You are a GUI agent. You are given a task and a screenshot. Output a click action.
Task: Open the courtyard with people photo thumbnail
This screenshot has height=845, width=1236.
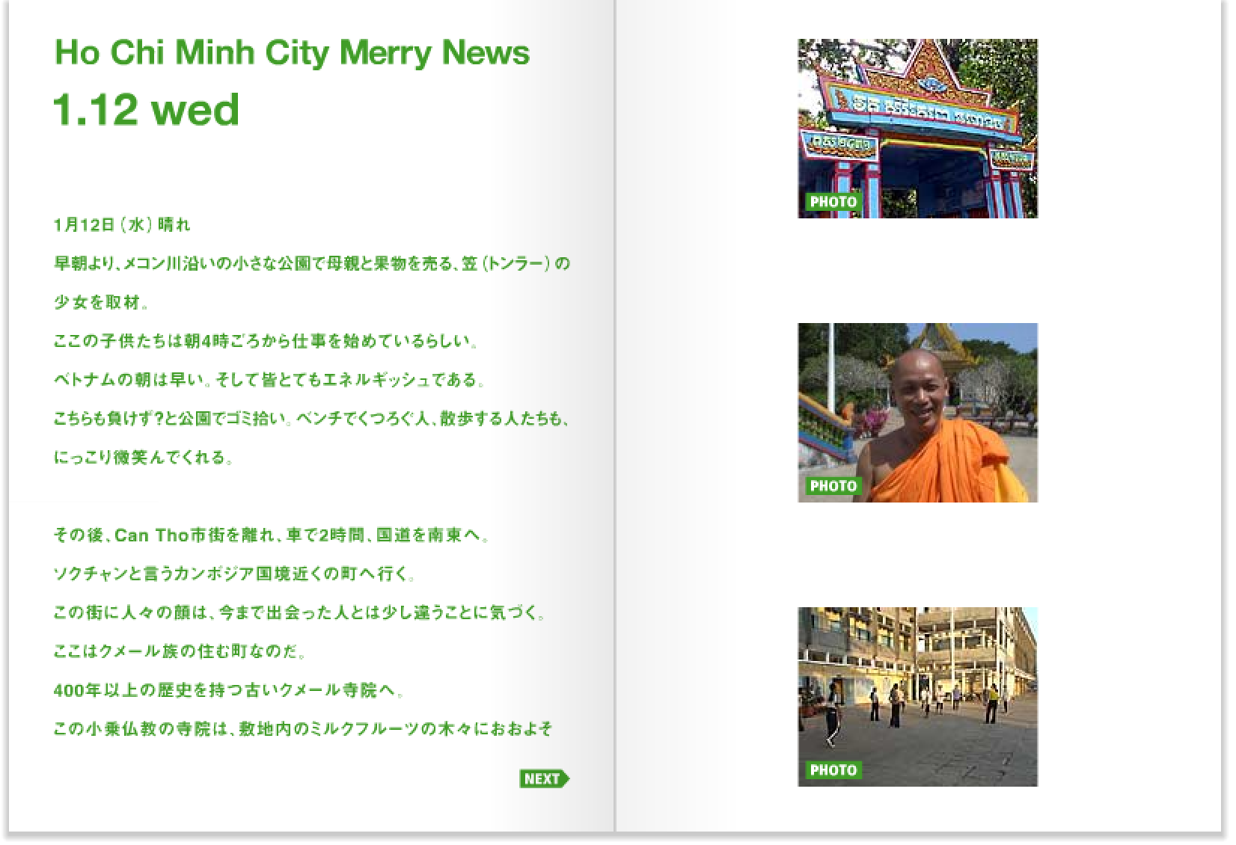pyautogui.click(x=917, y=697)
